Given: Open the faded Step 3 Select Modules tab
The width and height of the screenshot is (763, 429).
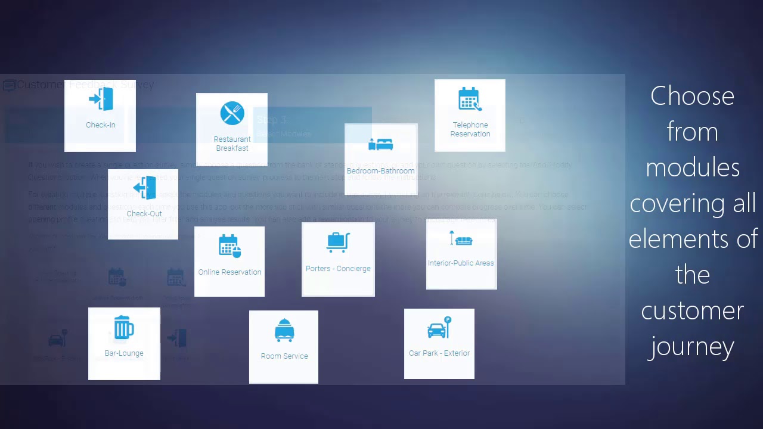Looking at the screenshot, I should 312,126.
